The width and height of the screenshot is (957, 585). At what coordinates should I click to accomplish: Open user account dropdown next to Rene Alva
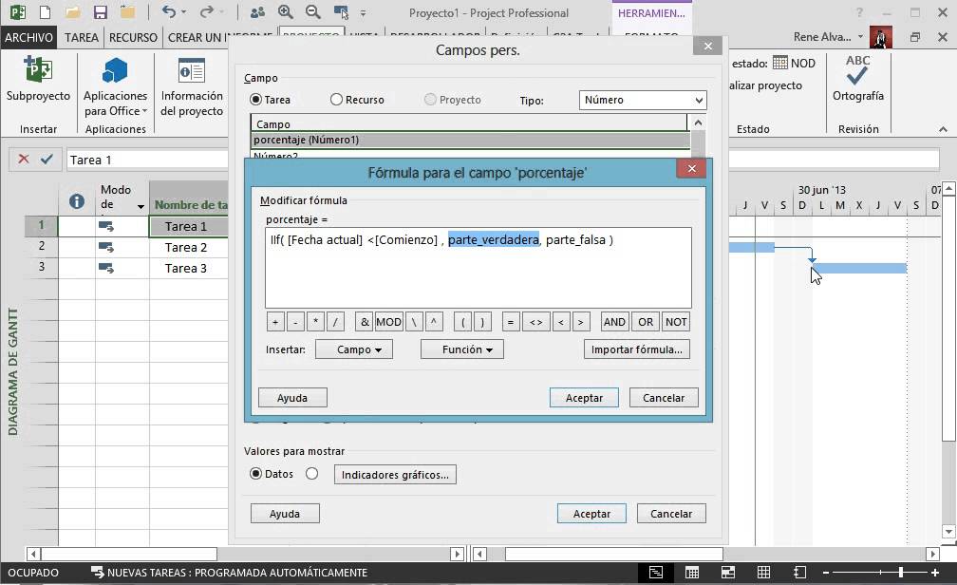[860, 37]
